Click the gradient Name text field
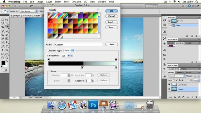The height and width of the screenshot is (113, 201). pos(78,45)
